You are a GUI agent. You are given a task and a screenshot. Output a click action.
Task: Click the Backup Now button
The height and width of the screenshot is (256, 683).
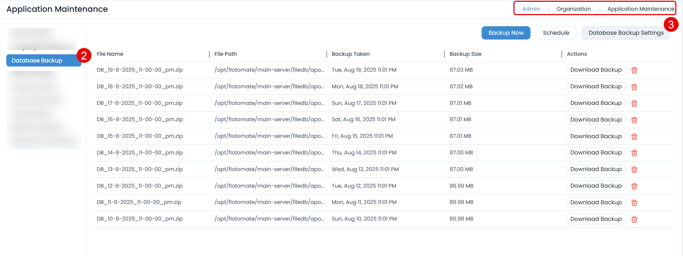pyautogui.click(x=506, y=33)
